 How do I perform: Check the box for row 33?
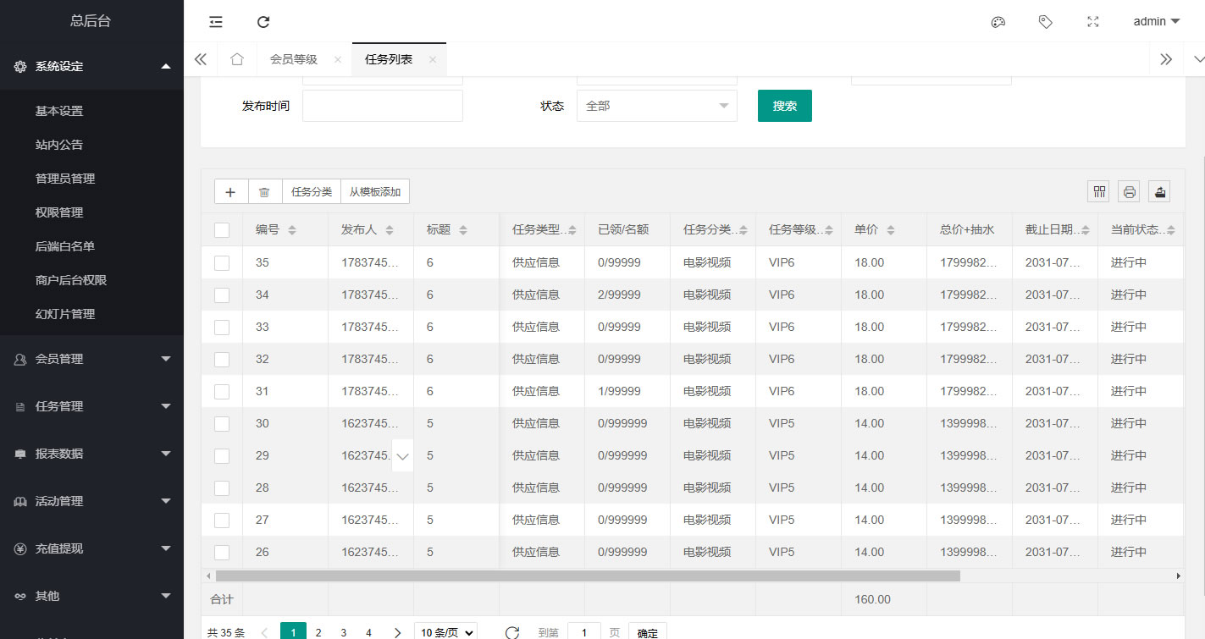[x=222, y=328]
